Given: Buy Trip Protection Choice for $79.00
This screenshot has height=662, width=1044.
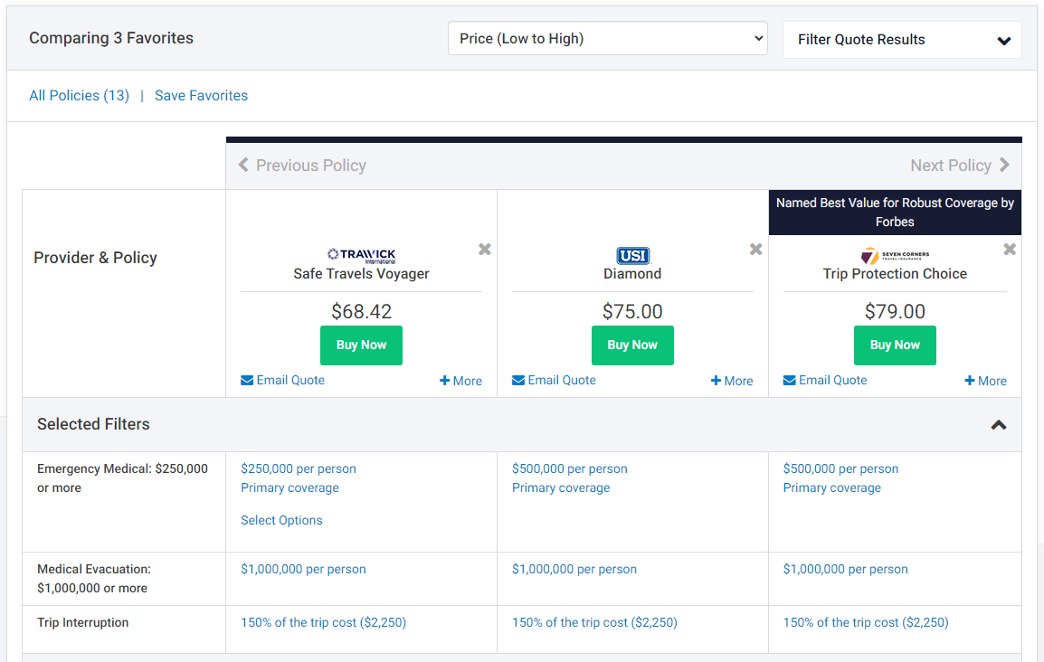Looking at the screenshot, I should coord(895,345).
